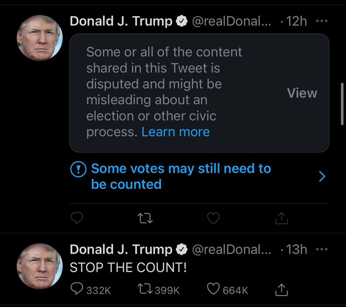Viewport: 346px width, 307px height.
Task: Like the tweet with 664K likes
Action: coord(213,290)
